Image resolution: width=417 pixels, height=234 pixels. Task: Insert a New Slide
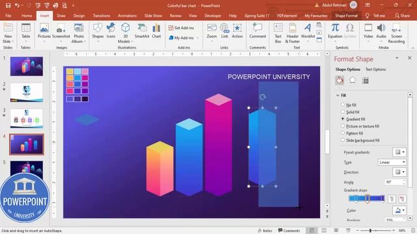click(x=8, y=34)
